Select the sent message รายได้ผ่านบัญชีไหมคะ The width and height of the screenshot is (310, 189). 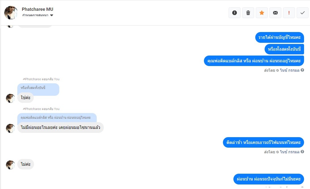tap(279, 37)
